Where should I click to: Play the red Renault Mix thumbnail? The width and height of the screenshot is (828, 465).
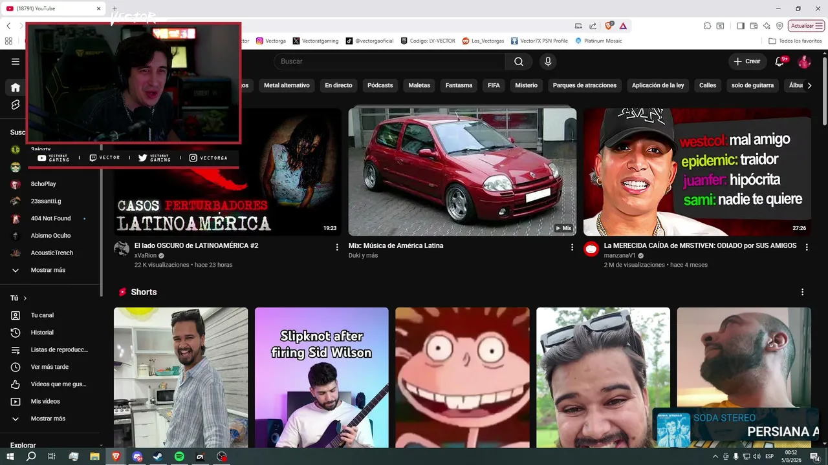click(x=463, y=172)
